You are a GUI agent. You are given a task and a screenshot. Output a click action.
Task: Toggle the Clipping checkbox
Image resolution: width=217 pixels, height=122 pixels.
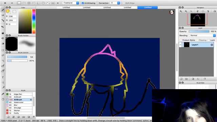[197, 40]
